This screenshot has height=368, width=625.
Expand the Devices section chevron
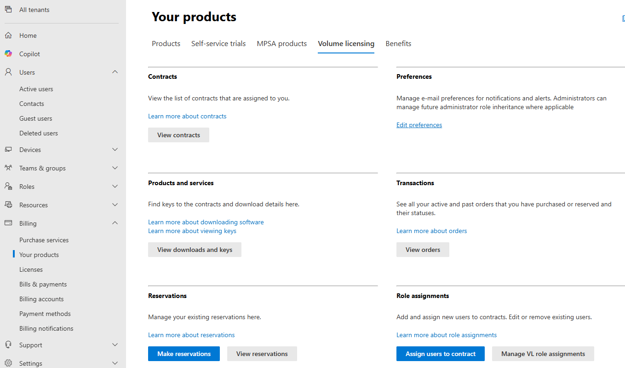[x=115, y=150]
